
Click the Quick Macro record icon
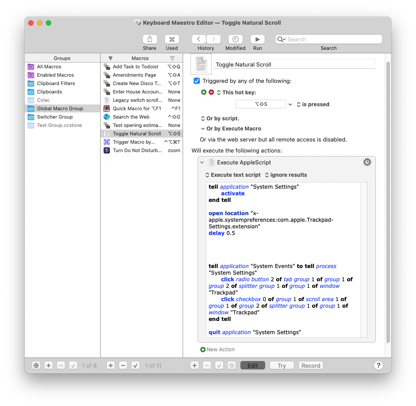point(107,108)
